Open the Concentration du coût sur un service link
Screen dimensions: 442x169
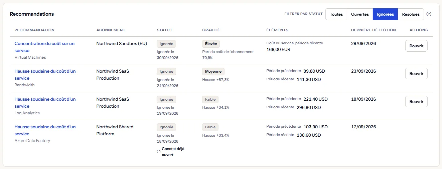point(44,47)
